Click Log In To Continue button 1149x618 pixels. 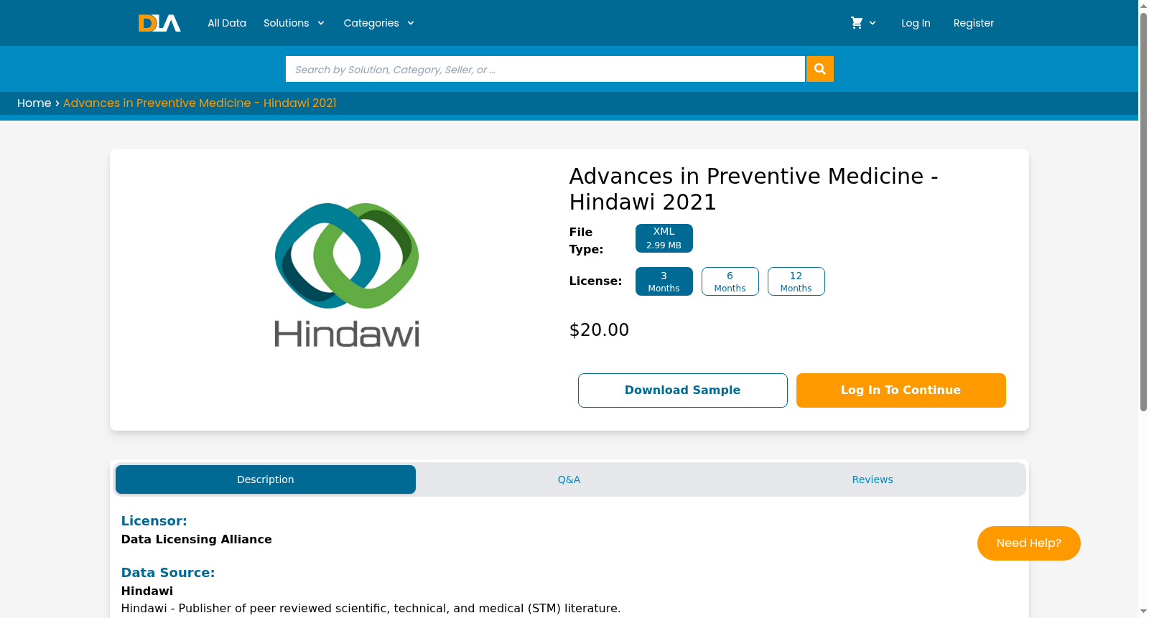coord(901,390)
